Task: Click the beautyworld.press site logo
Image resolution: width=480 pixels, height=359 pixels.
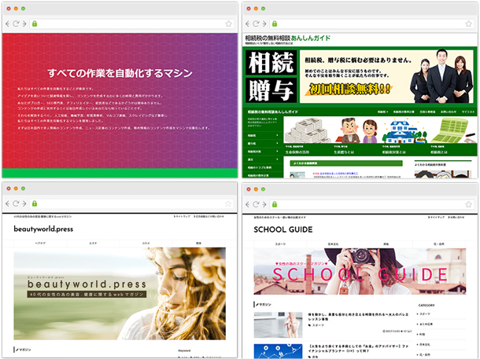Action: [43, 229]
